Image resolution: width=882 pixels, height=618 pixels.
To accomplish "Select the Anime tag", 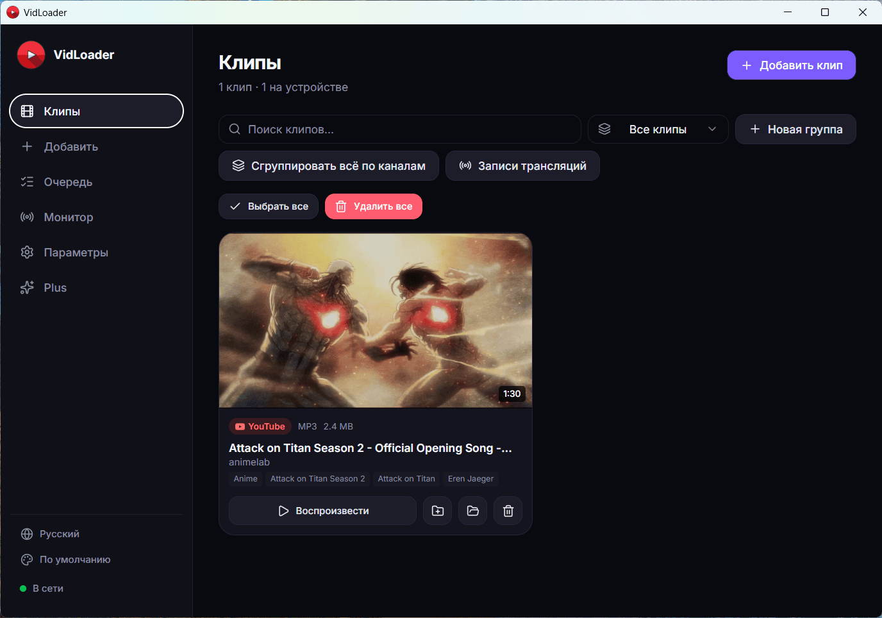I will click(245, 479).
